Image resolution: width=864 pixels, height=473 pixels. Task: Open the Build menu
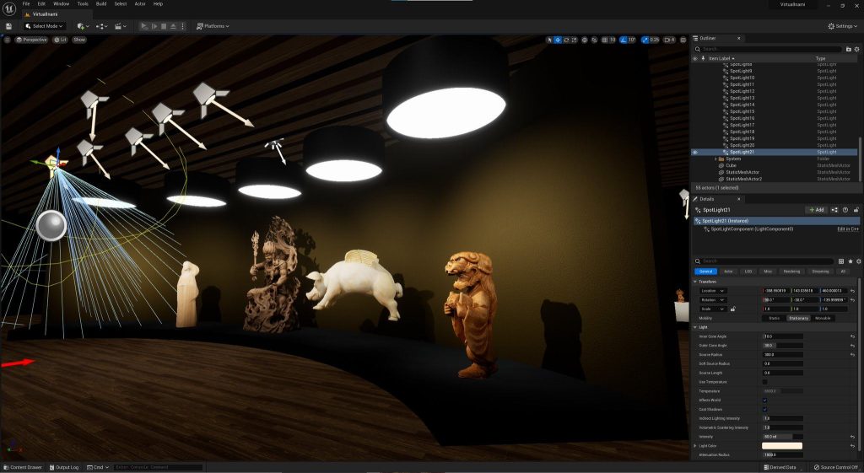tap(101, 3)
